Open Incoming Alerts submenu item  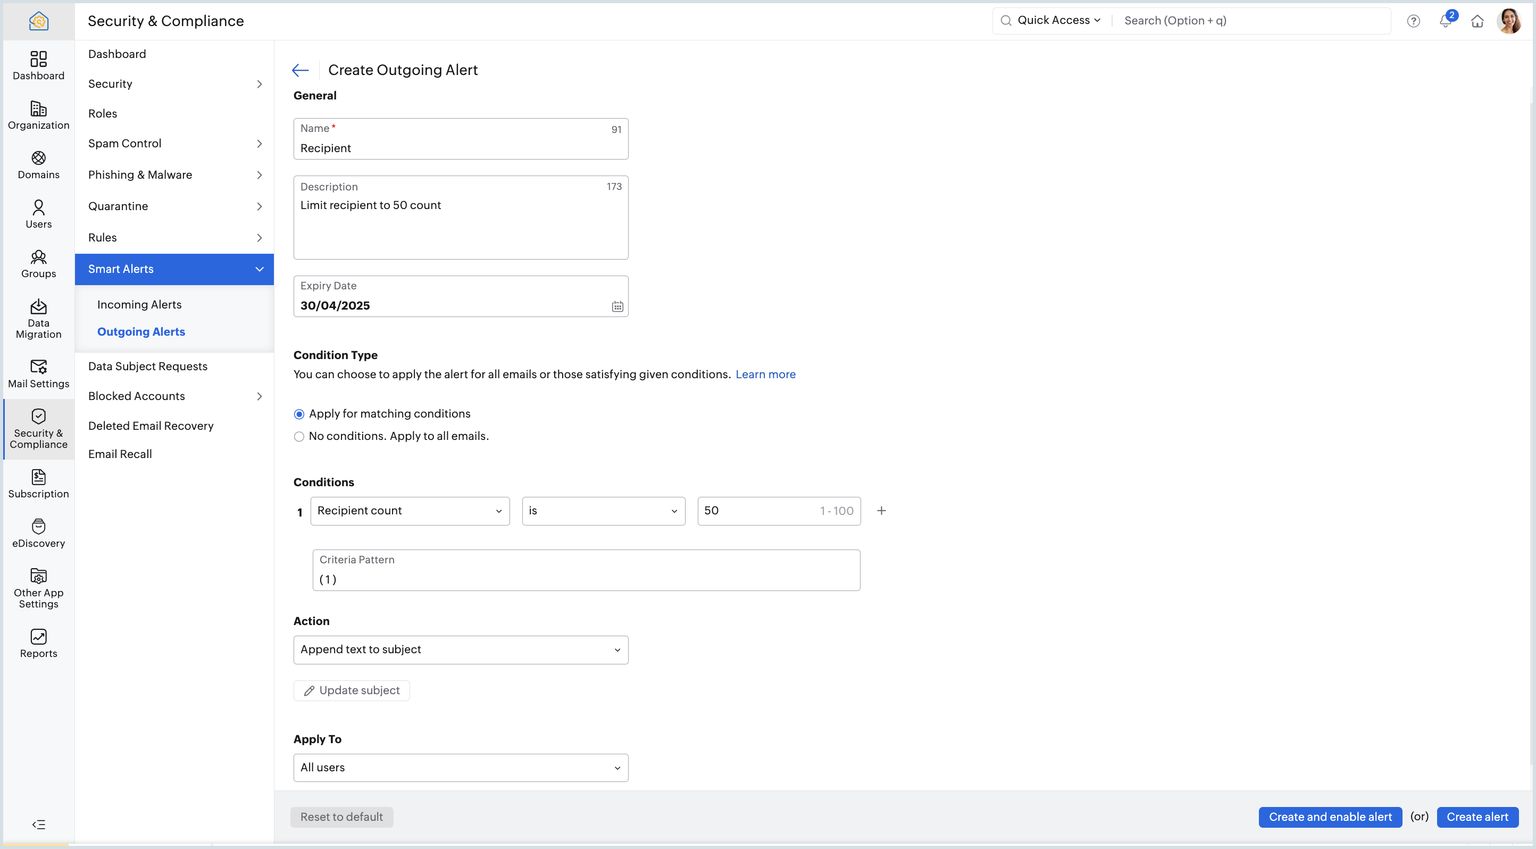point(139,305)
